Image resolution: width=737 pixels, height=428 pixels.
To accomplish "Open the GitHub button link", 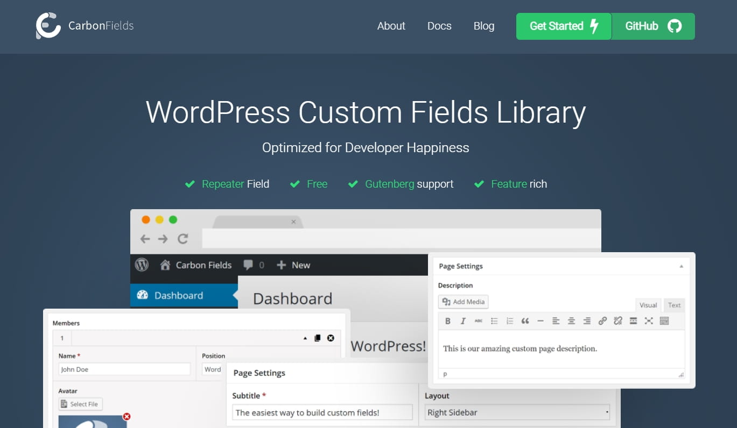I will pyautogui.click(x=653, y=26).
